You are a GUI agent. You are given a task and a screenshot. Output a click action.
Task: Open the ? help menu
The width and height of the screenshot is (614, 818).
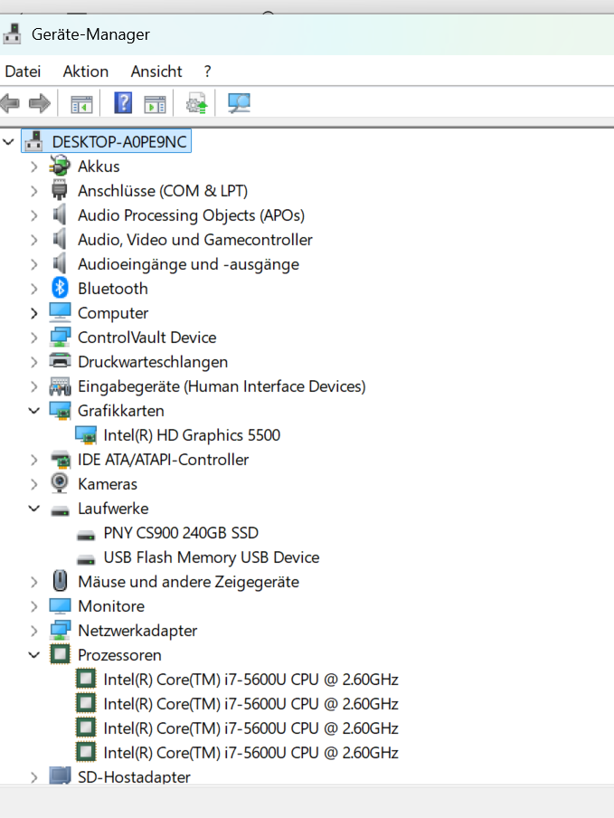[x=207, y=71]
